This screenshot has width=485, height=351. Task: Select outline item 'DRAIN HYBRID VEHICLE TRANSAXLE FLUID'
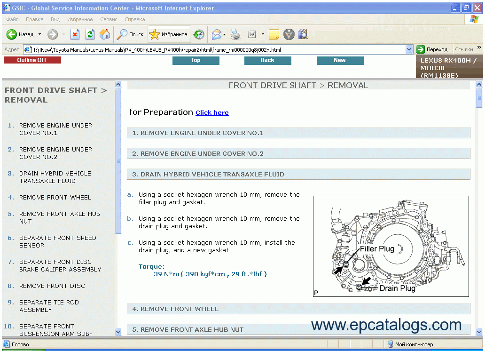click(55, 177)
